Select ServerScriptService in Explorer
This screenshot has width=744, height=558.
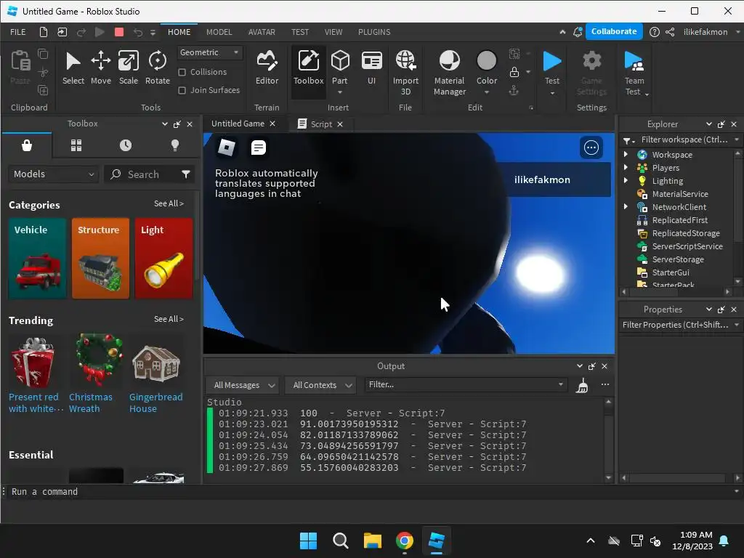(687, 246)
